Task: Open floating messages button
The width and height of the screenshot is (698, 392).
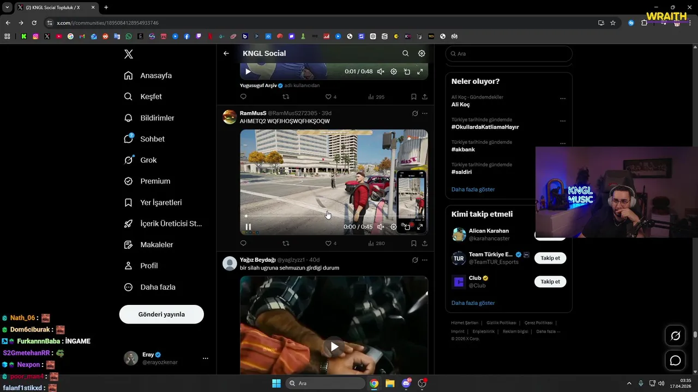Action: tap(675, 360)
